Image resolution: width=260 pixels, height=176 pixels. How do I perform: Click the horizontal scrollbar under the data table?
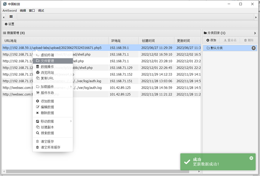(98, 171)
